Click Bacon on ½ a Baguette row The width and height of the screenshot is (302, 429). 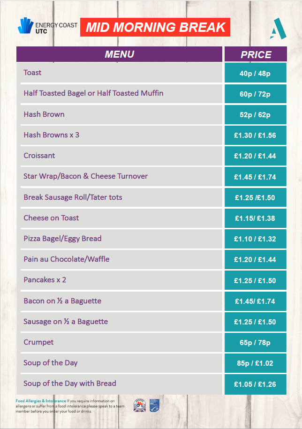click(x=119, y=301)
